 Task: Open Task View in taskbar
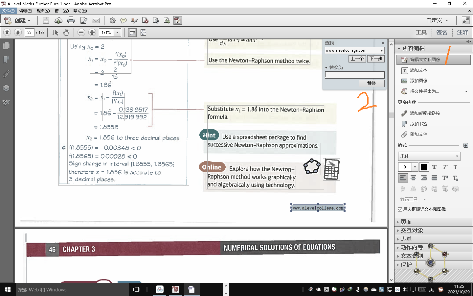point(137,289)
